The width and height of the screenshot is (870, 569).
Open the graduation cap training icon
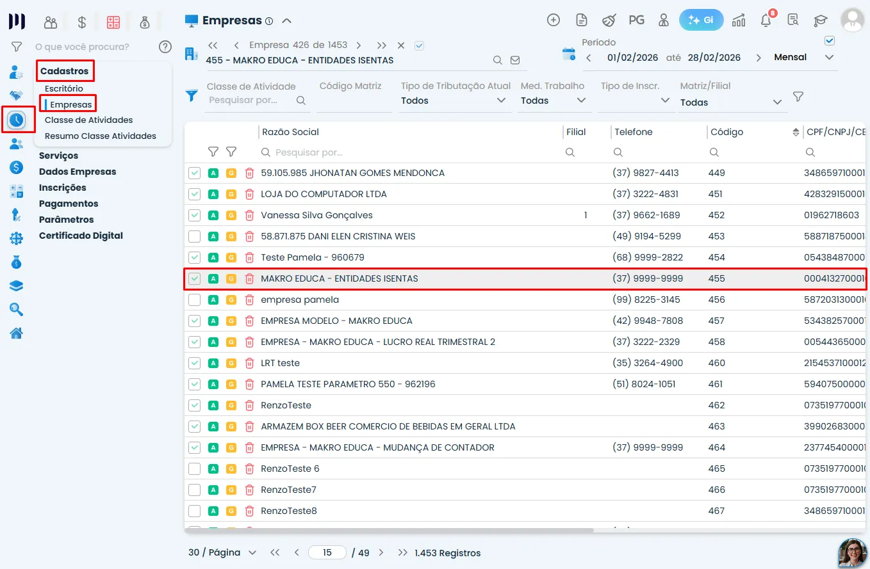(x=821, y=20)
